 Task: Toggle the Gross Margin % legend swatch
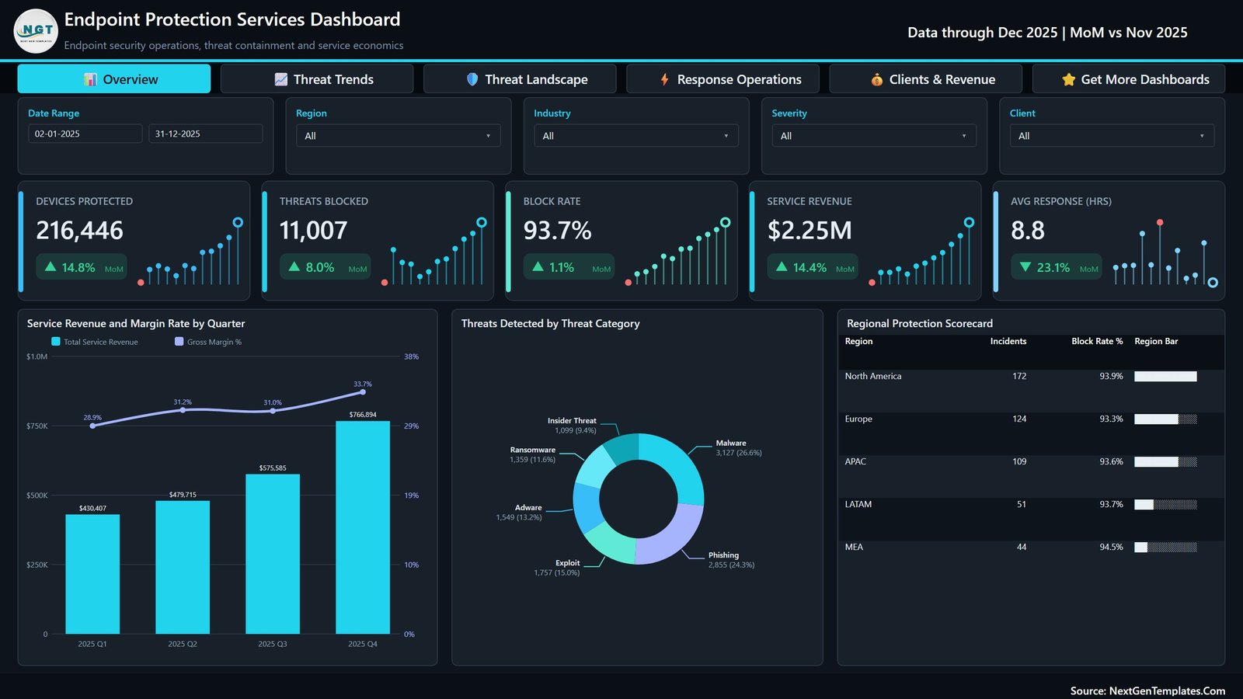point(179,341)
